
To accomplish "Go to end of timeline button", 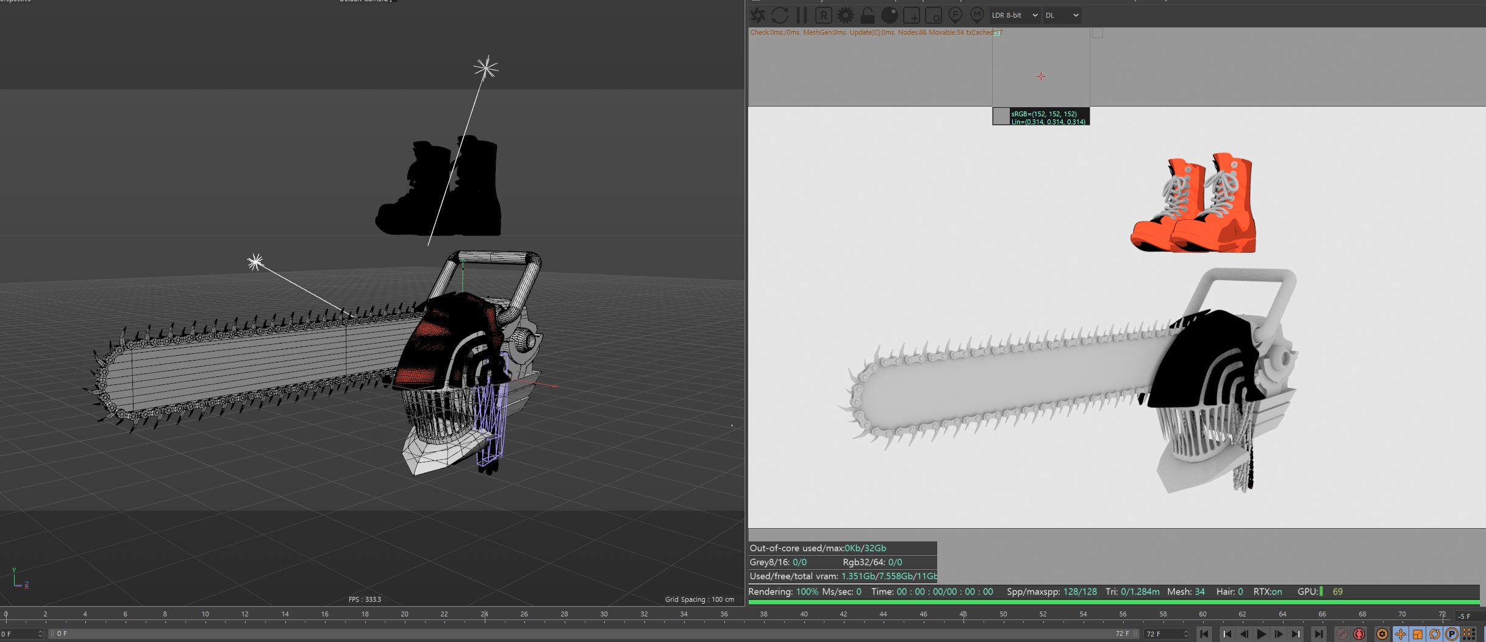I will point(1318,634).
